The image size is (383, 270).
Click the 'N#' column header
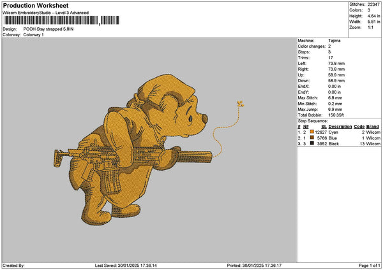[x=306, y=127]
